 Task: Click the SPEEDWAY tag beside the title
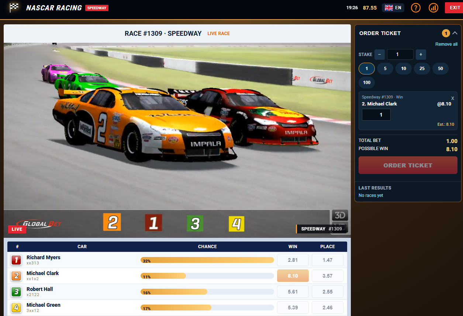(x=97, y=8)
